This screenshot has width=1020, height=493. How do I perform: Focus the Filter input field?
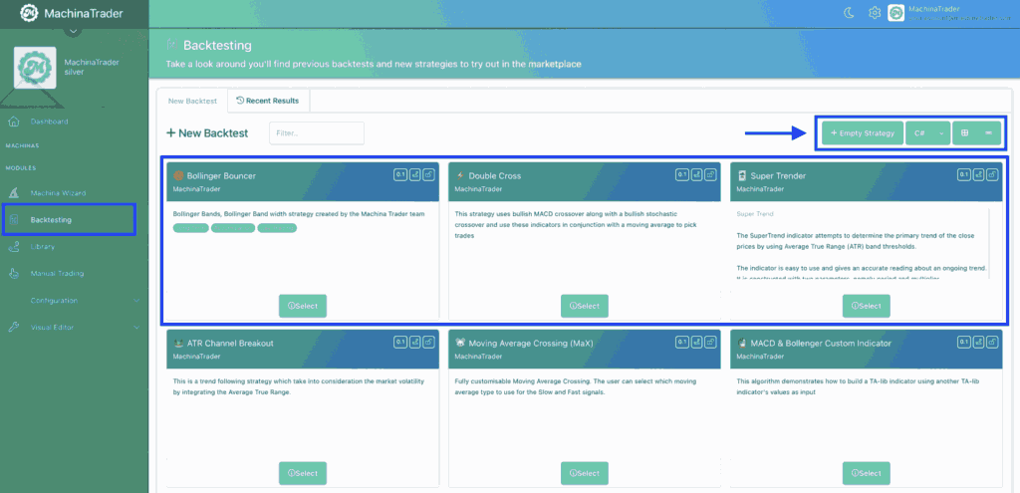pos(317,132)
